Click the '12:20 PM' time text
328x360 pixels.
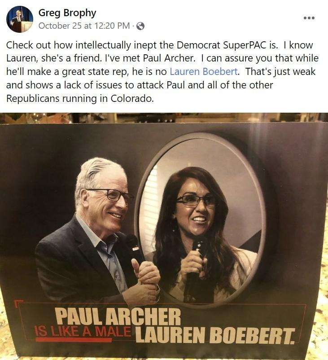point(112,26)
